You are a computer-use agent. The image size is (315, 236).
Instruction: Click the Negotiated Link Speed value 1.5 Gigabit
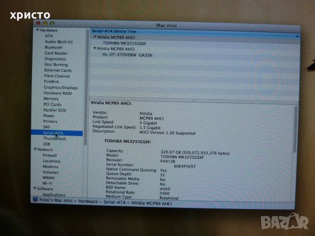150,128
